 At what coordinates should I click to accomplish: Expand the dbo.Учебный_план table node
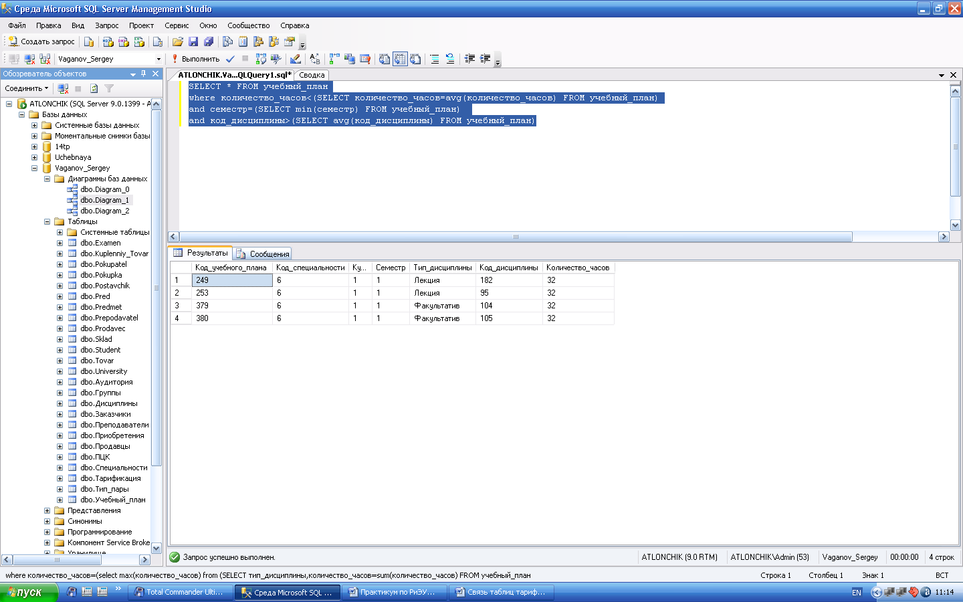tap(60, 500)
